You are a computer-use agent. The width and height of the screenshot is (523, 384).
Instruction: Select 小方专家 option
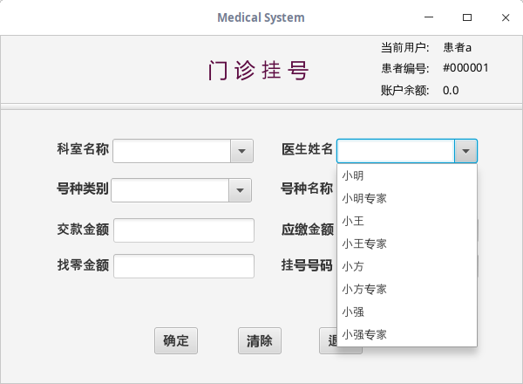[364, 289]
